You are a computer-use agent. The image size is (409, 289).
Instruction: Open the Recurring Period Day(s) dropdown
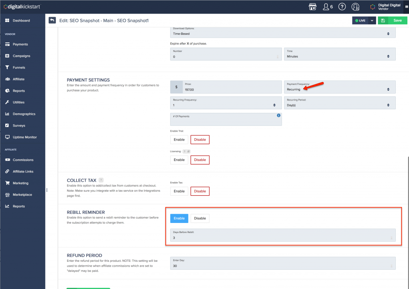point(340,103)
